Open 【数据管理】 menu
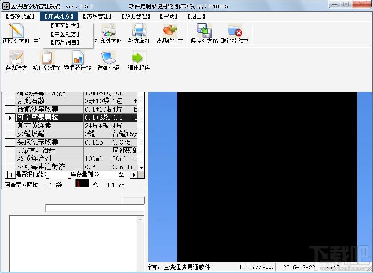The width and height of the screenshot is (373, 273). click(x=136, y=16)
